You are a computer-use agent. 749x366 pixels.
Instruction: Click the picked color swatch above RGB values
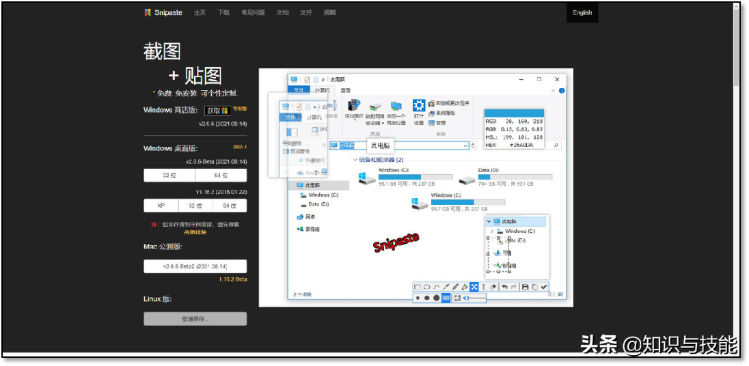click(x=514, y=113)
